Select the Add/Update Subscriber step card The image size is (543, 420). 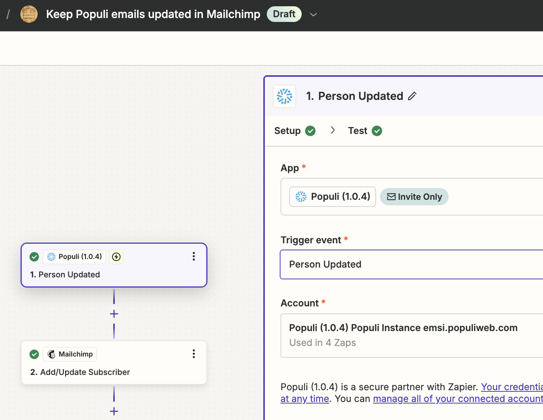point(114,363)
